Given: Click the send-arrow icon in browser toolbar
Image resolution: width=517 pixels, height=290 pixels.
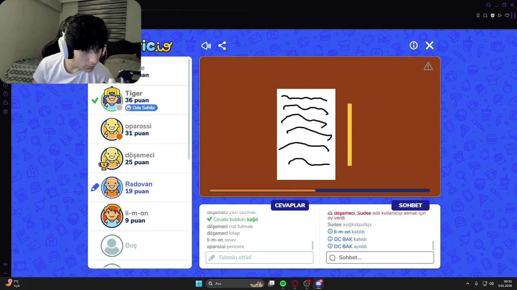Looking at the screenshot, I should 500,15.
